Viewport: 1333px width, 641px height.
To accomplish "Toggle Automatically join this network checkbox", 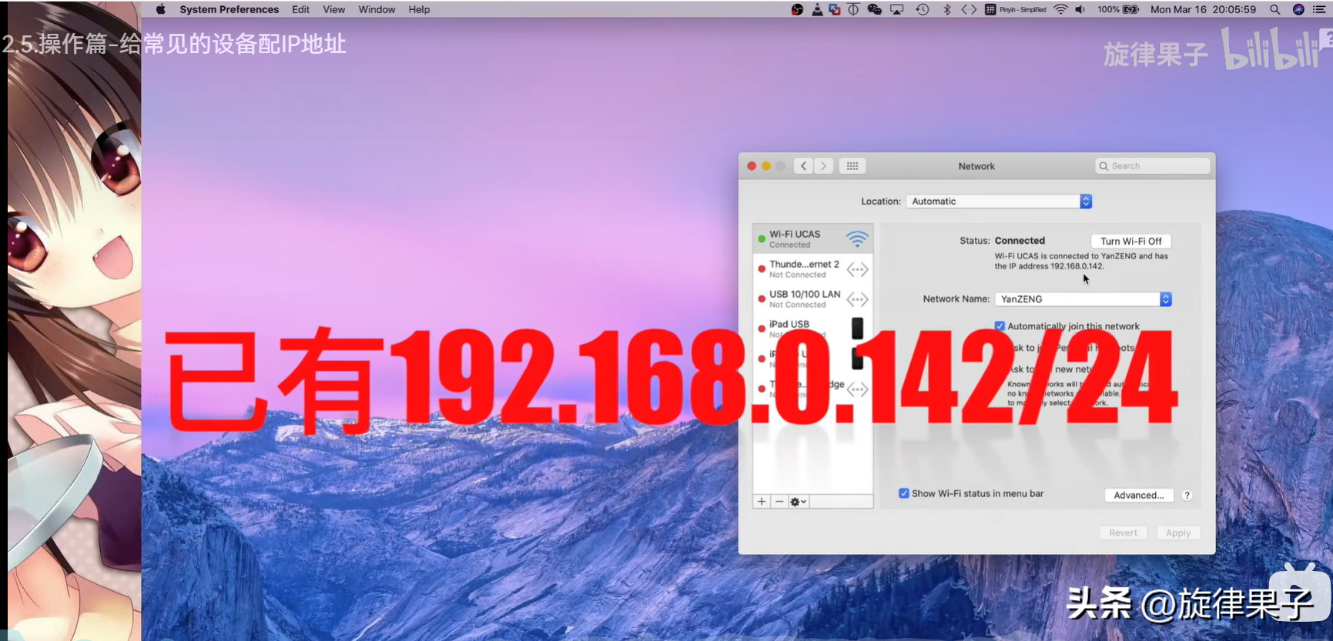I will [1000, 326].
